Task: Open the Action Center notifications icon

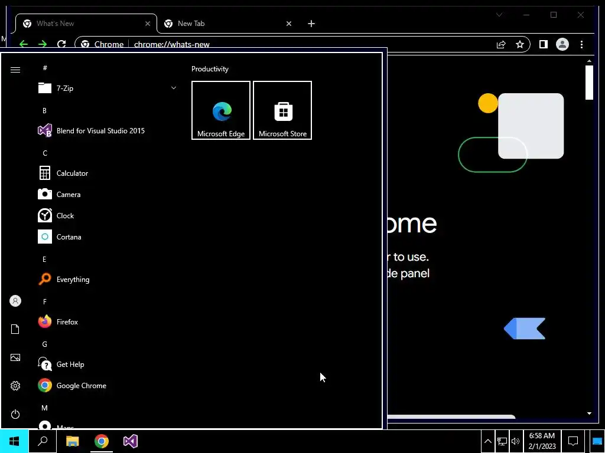Action: (573, 441)
